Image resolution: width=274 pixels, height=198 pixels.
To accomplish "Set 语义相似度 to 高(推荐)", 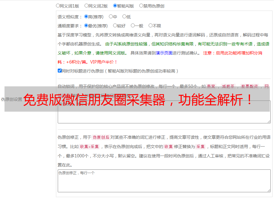I will point(86,17).
